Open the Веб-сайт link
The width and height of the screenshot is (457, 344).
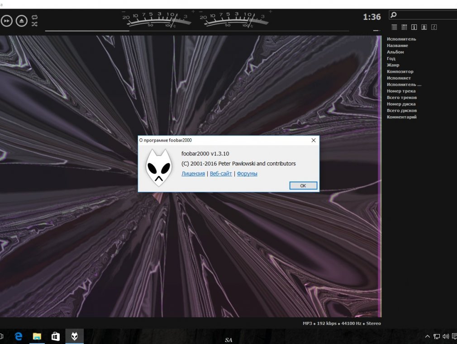point(221,174)
